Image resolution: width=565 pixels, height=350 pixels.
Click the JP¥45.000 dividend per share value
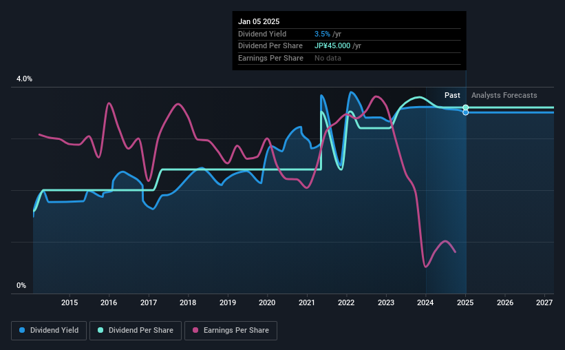pyautogui.click(x=332, y=46)
